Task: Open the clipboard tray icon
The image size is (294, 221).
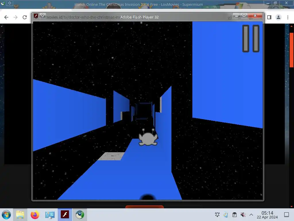Action: [234, 215]
